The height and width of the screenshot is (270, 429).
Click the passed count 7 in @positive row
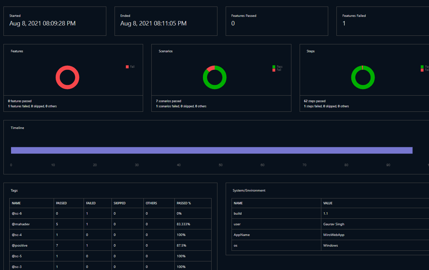coord(57,246)
